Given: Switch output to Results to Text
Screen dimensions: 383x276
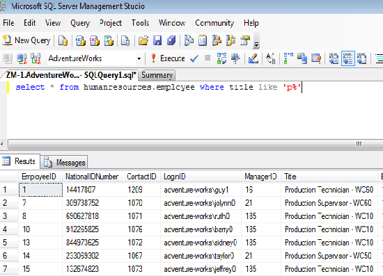Looking at the screenshot, I should (x=334, y=58).
